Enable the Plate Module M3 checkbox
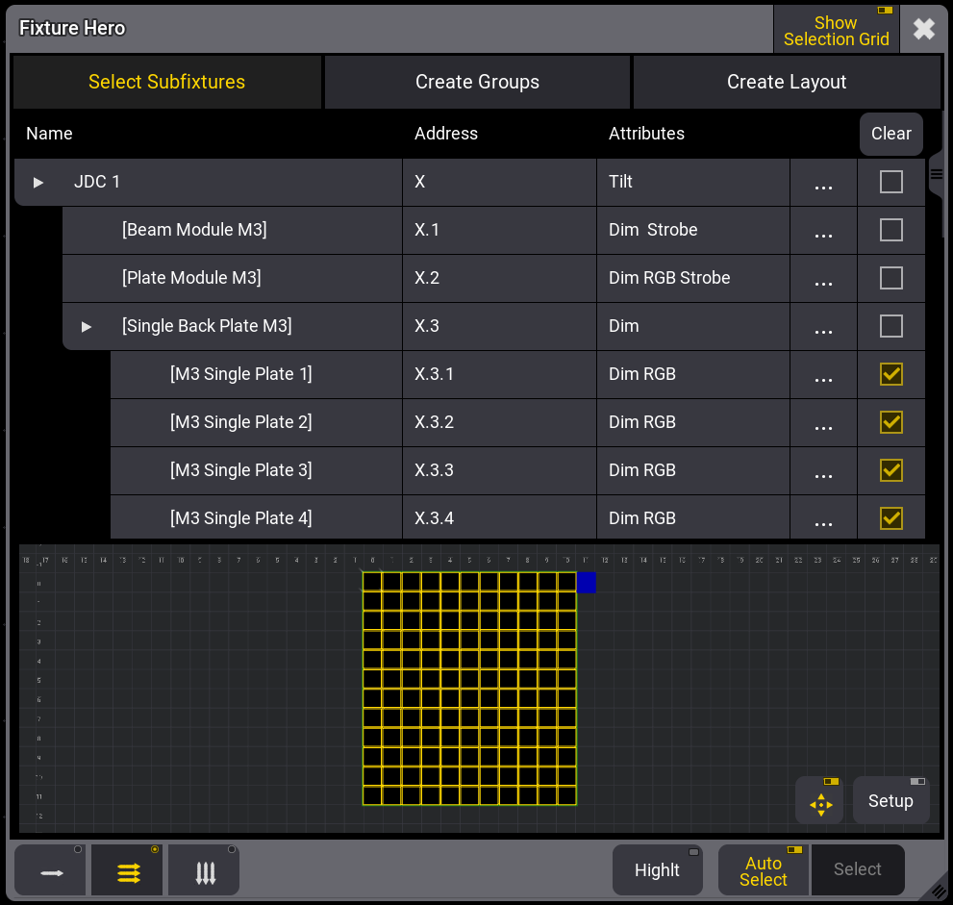This screenshot has width=953, height=905. click(x=891, y=278)
